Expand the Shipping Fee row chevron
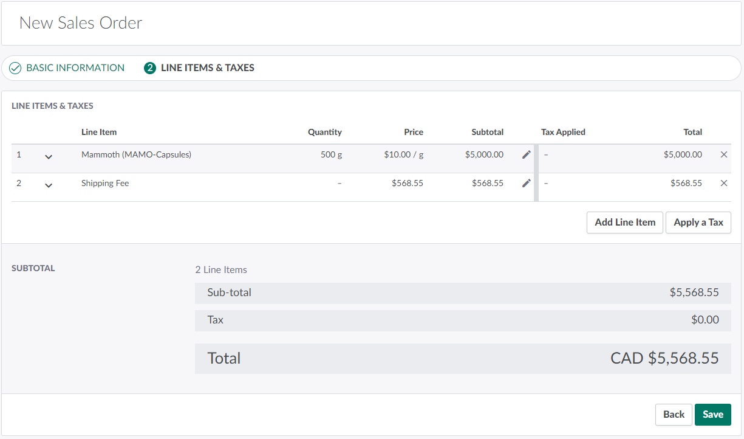 49,185
